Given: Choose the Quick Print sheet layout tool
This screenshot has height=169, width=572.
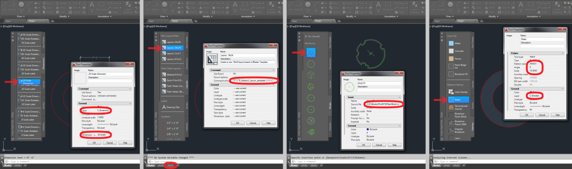Looking at the screenshot, I should pos(174,80).
